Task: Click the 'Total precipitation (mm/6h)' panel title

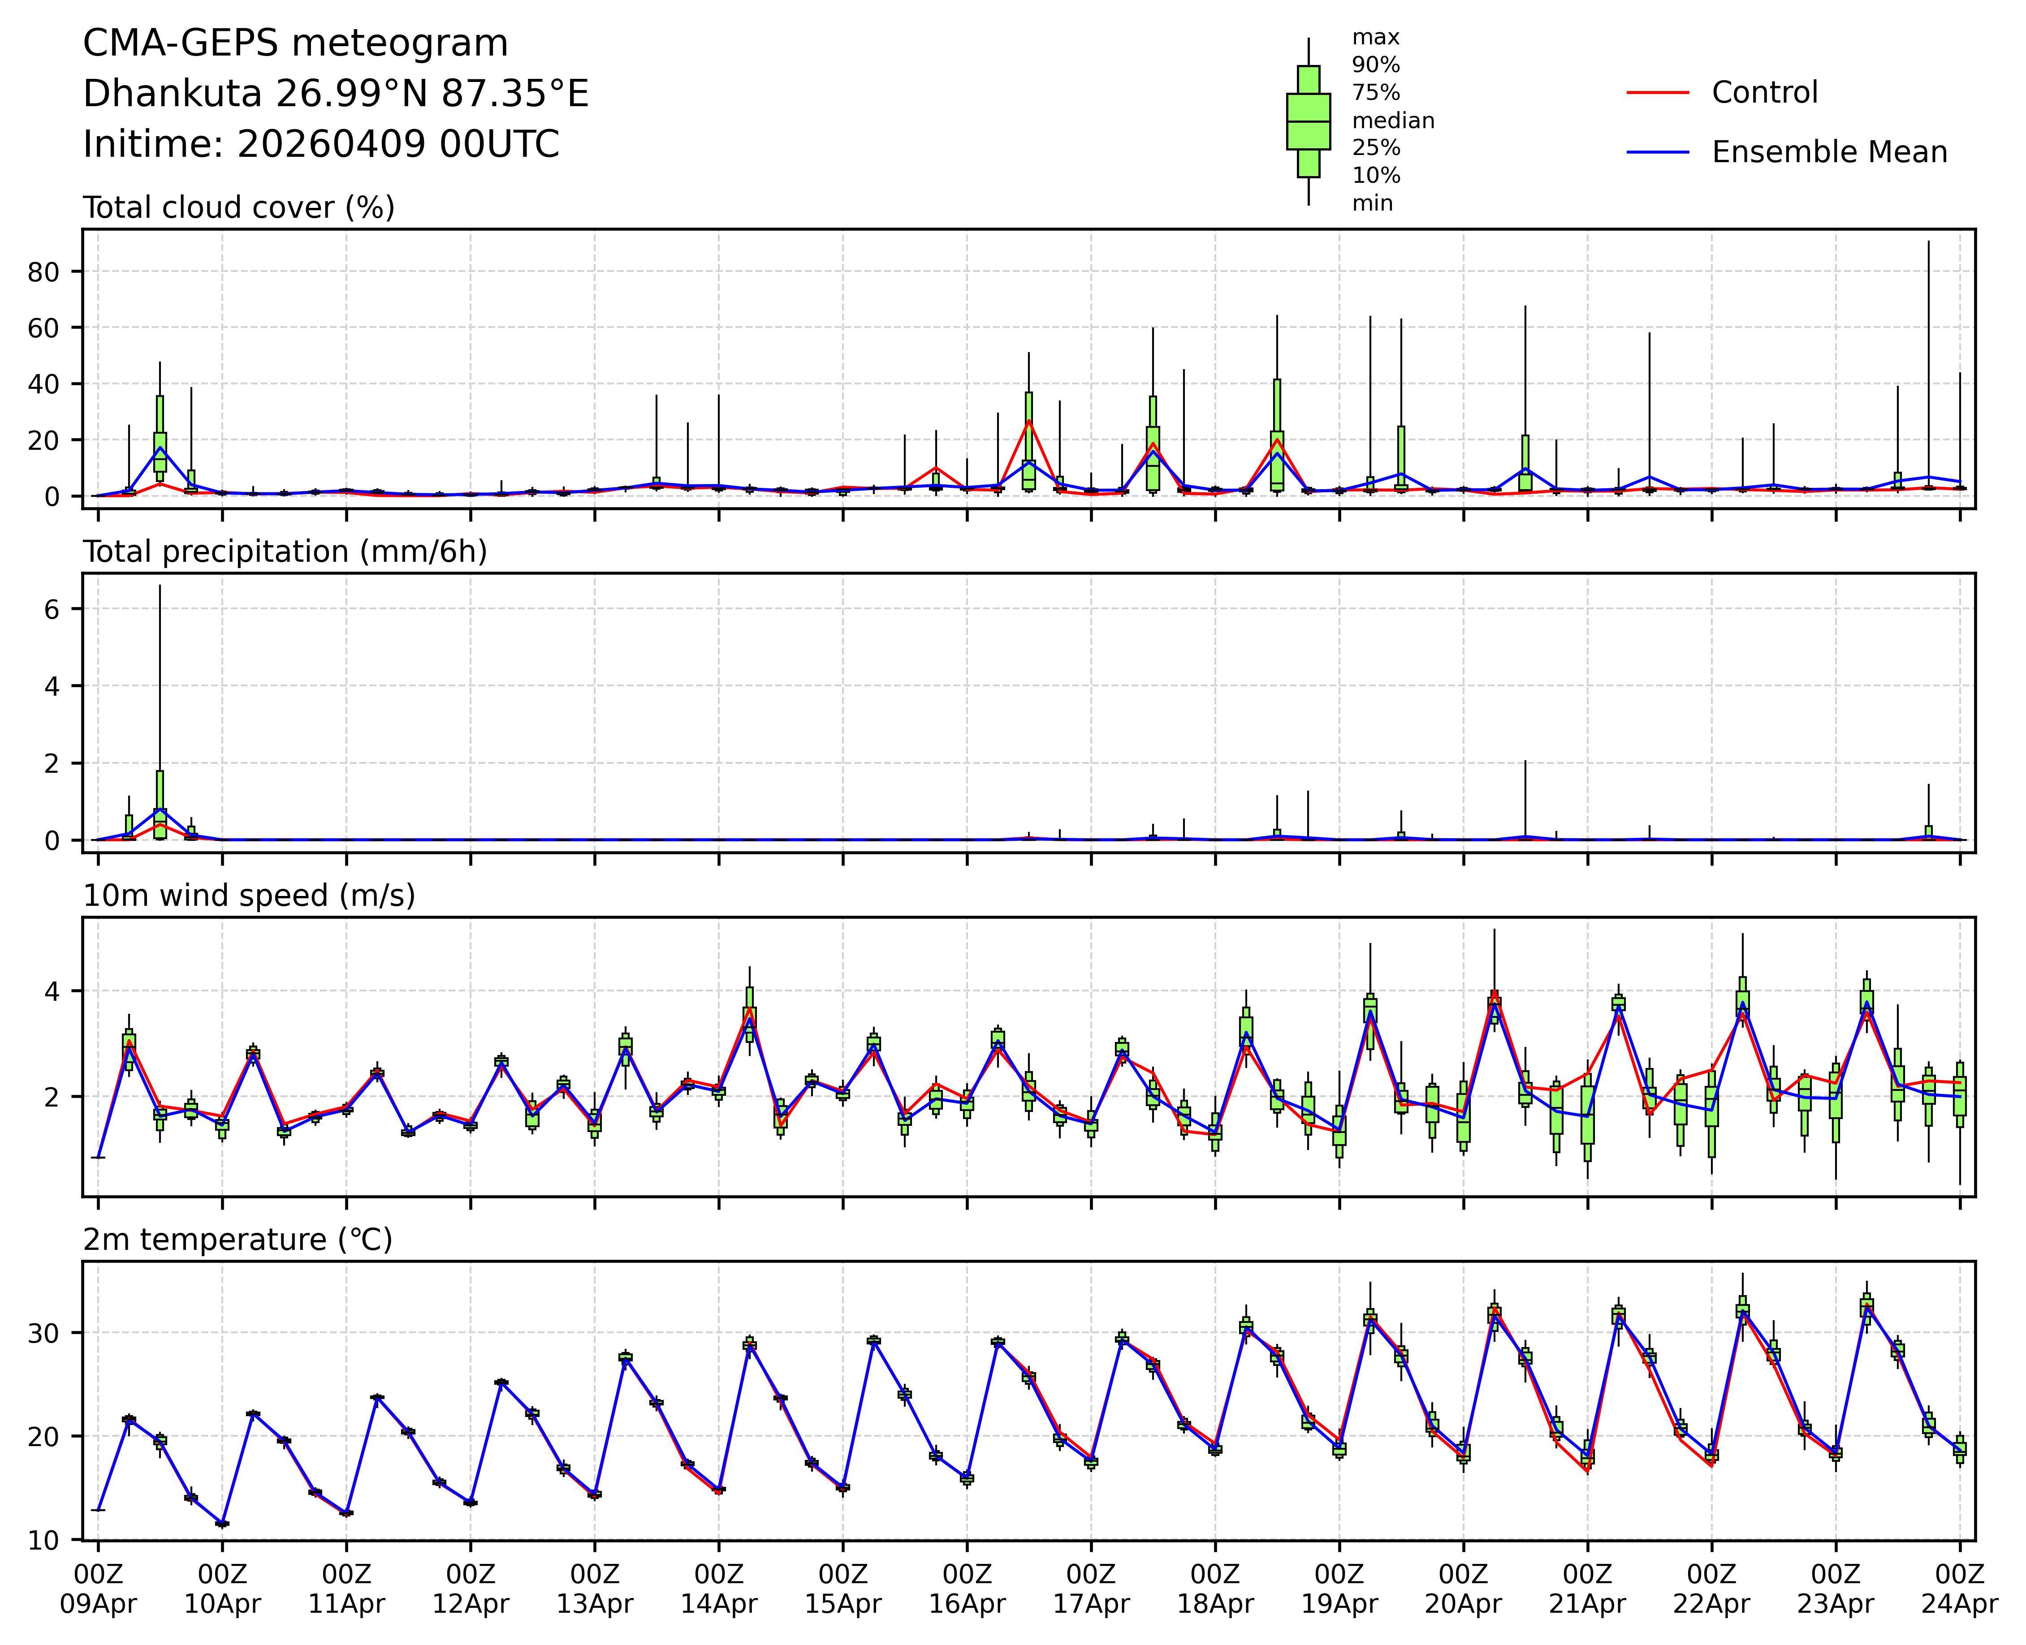Action: click(x=285, y=551)
